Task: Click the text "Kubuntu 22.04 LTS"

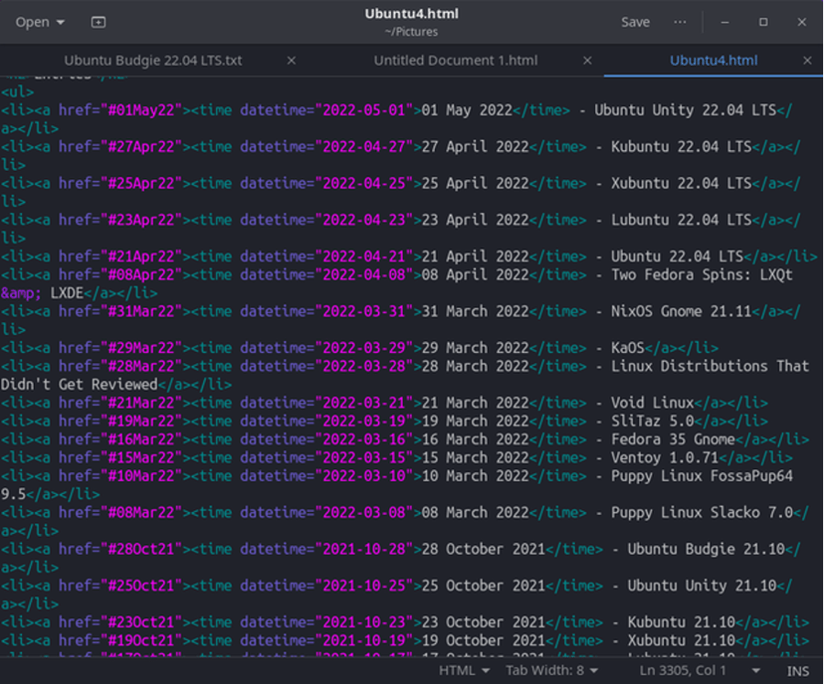Action: (681, 146)
